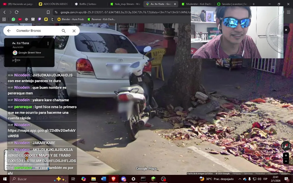This screenshot has width=293, height=183.
Task: Close the Av. Ita Ybate tab
Action: pos(175,4)
